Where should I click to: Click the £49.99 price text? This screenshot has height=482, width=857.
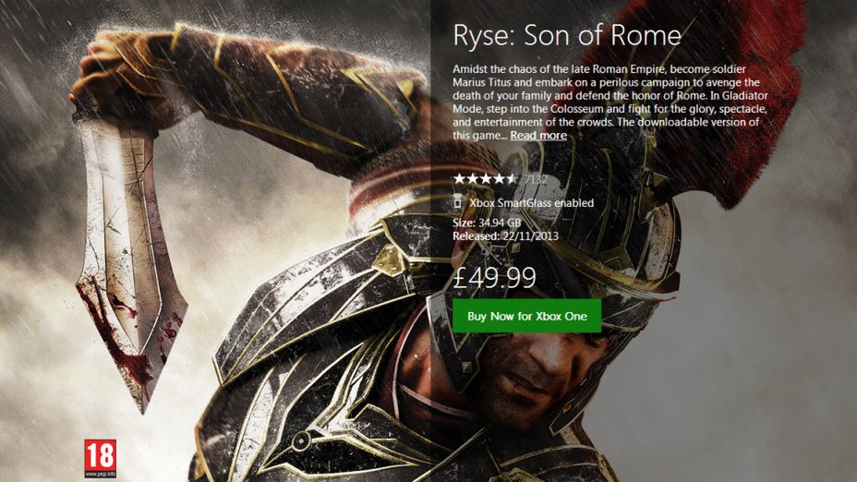tap(494, 276)
